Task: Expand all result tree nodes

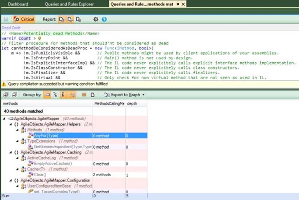Action: (6, 95)
